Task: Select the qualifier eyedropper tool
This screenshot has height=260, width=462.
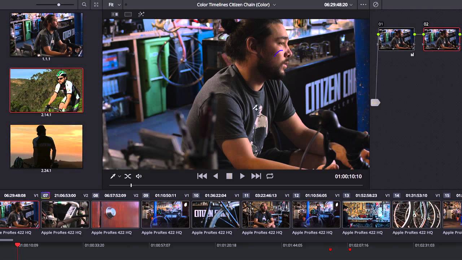Action: pyautogui.click(x=113, y=176)
